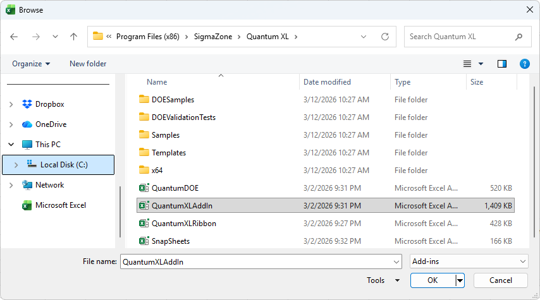The width and height of the screenshot is (540, 300).
Task: Open the File name dropdown arrow
Action: pyautogui.click(x=396, y=262)
